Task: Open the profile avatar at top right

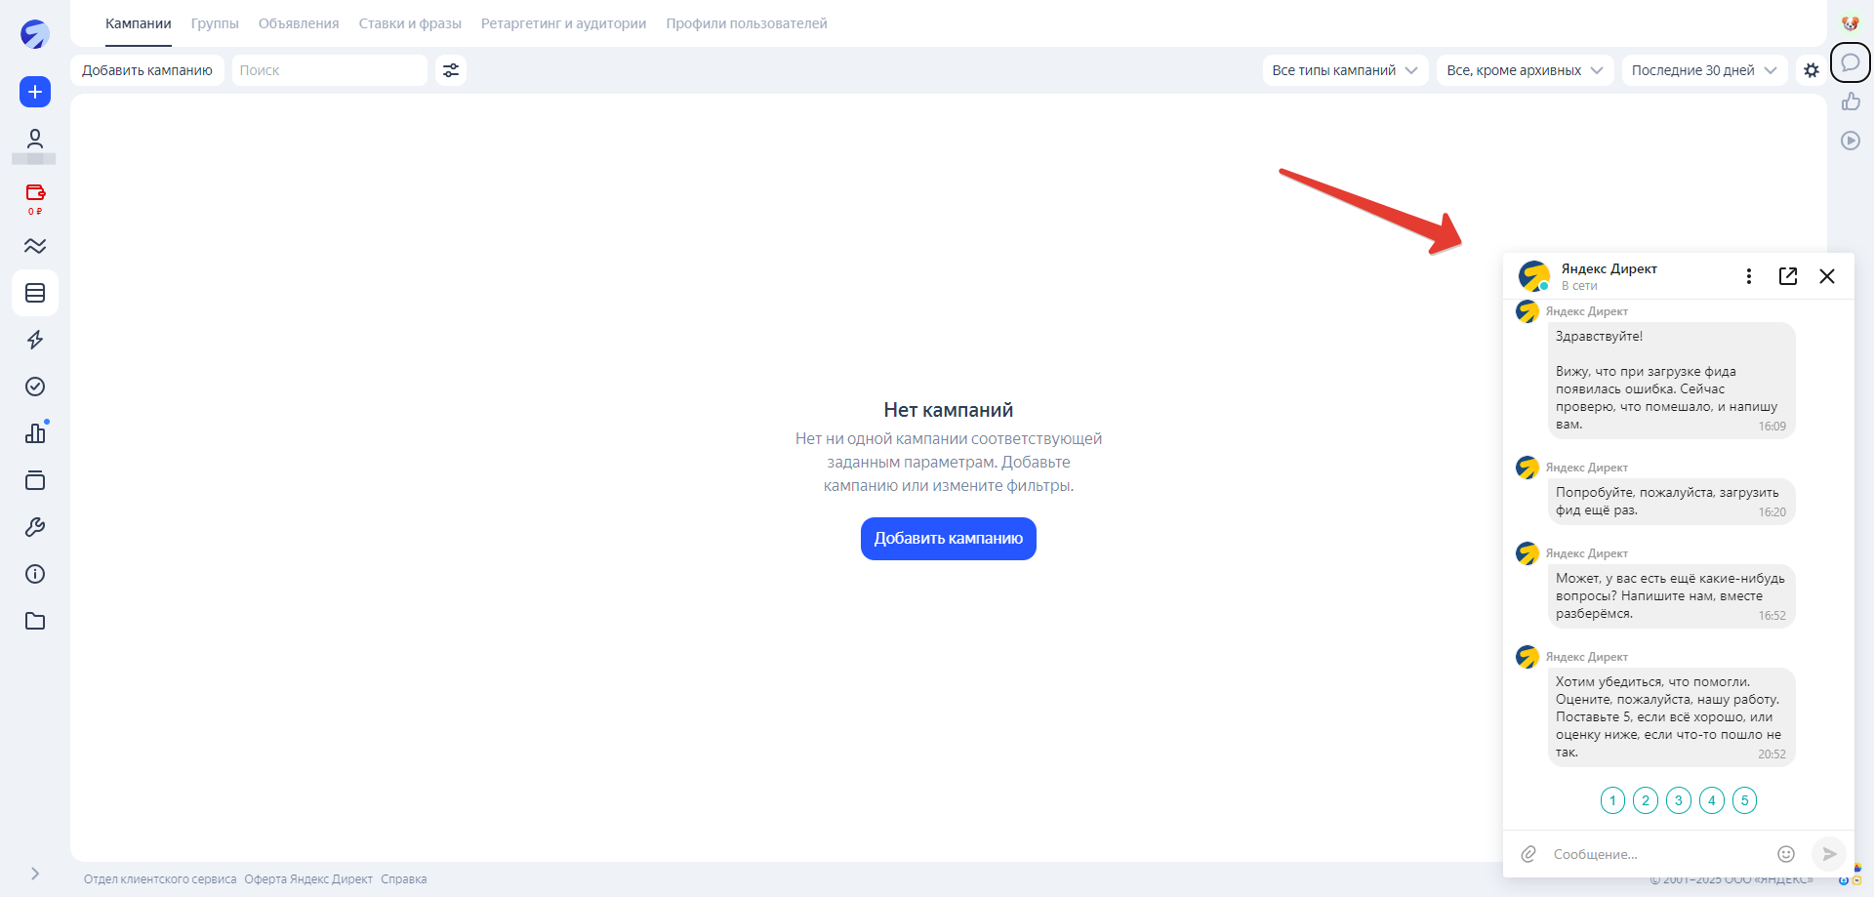Action: coord(1850,23)
